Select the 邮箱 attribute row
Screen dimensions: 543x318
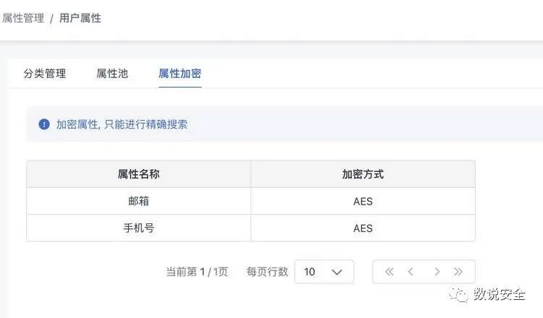tap(251, 201)
